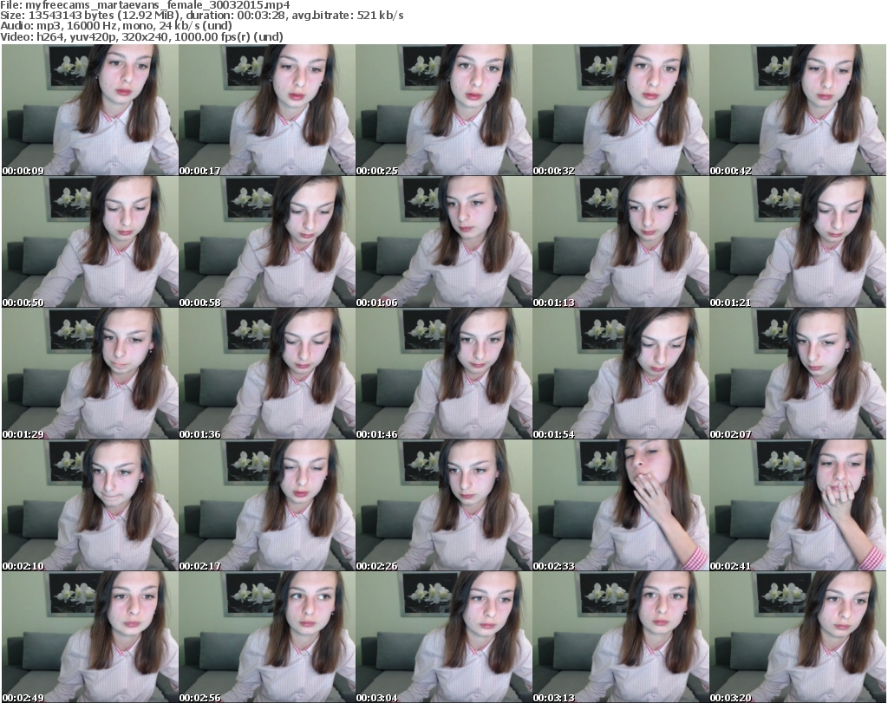Select the 00:00:42 frame thumbnail

[798, 110]
